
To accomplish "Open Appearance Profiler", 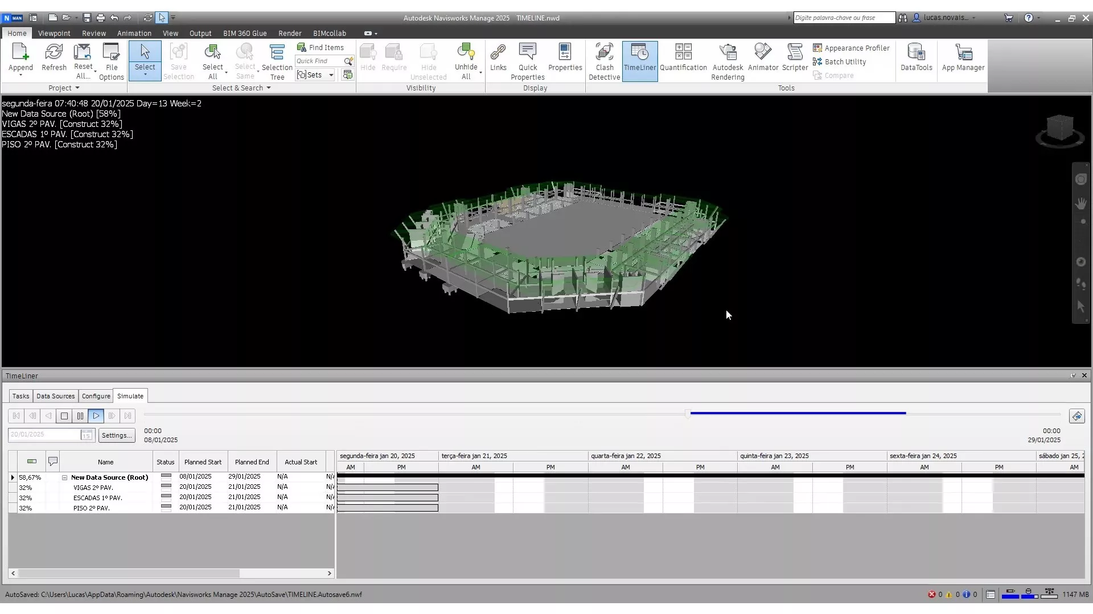I will pyautogui.click(x=851, y=48).
